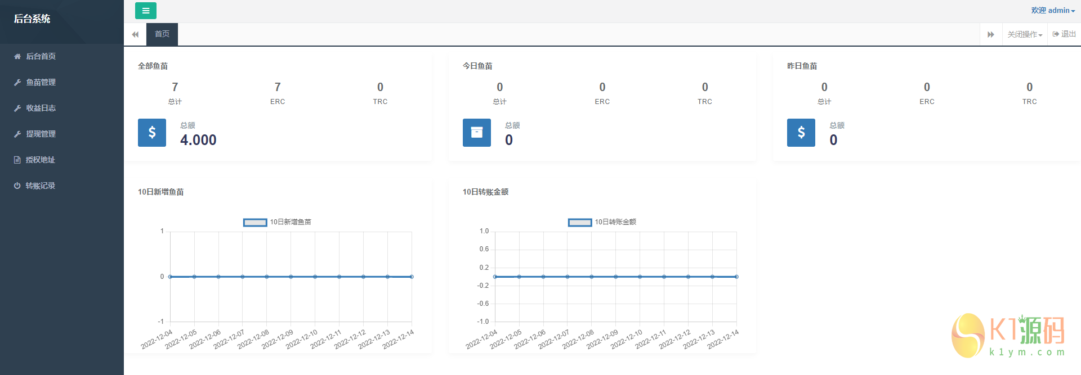Expand 鱼苗管理 in the sidebar
This screenshot has height=375, width=1081.
click(41, 82)
